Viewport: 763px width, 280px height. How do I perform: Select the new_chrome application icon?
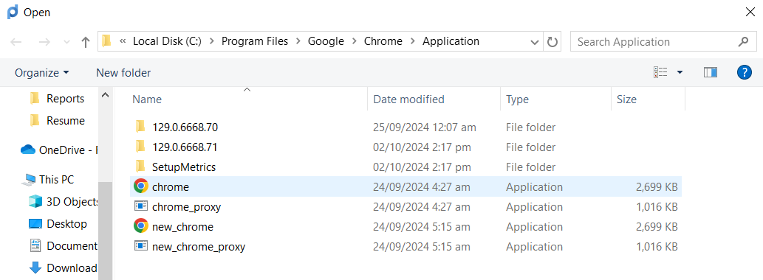click(140, 226)
